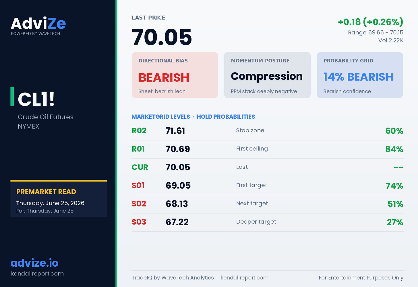Click the CL1! ticker heading
This screenshot has height=287, width=418.
[36, 99]
